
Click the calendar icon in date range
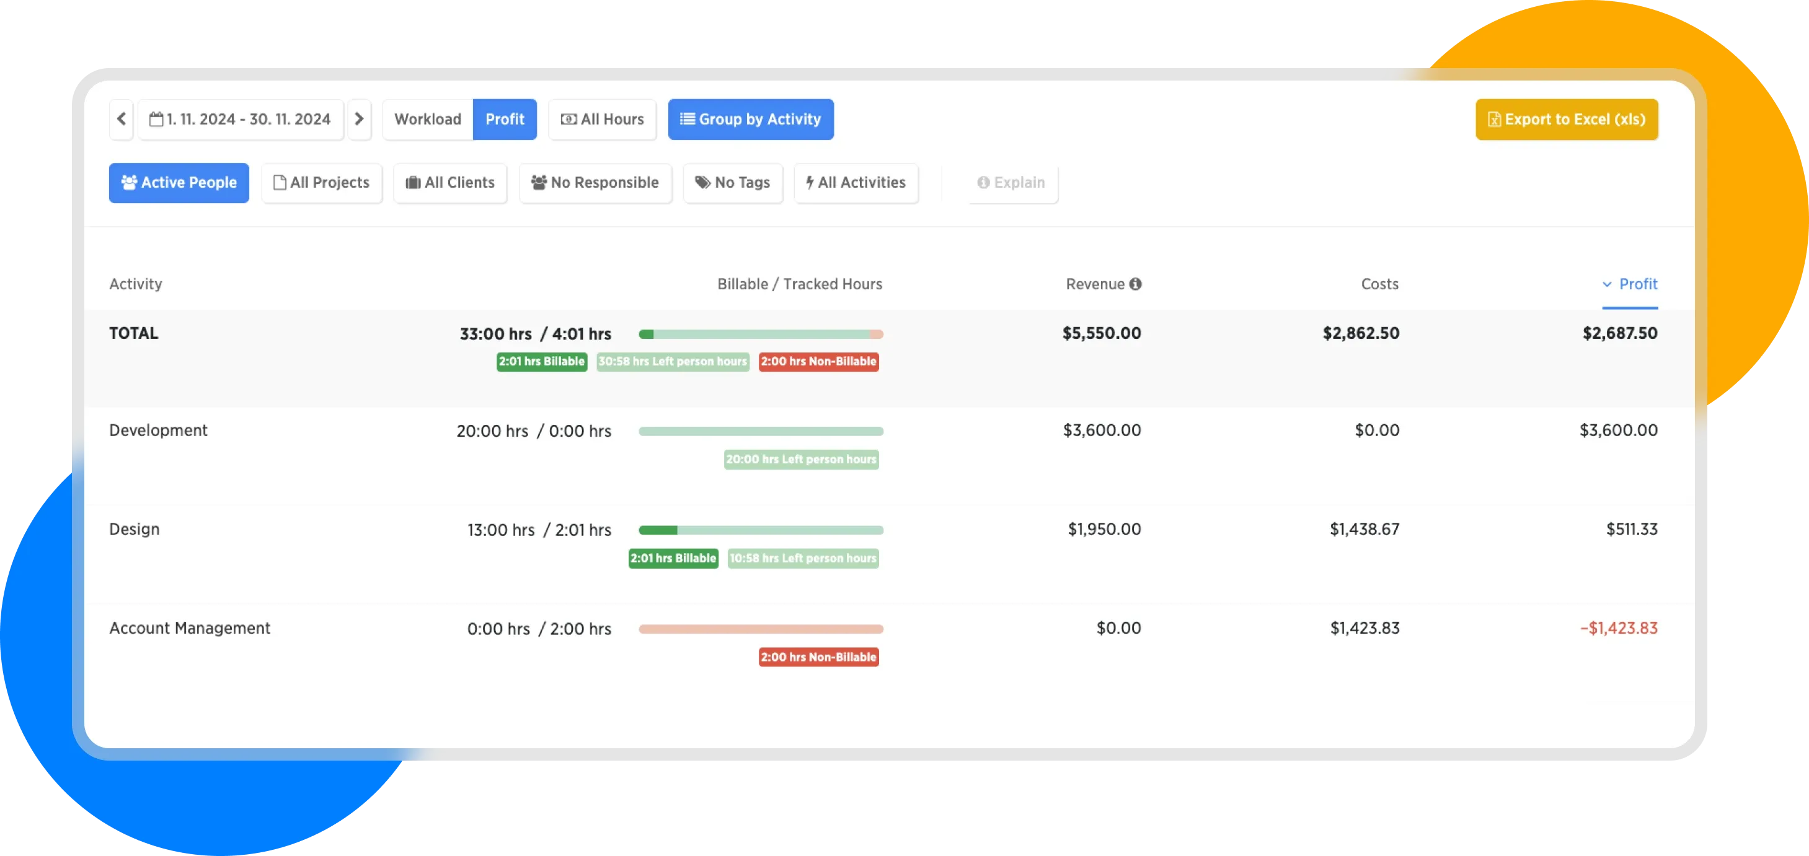[x=156, y=120]
